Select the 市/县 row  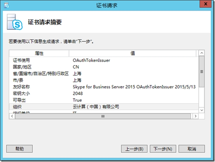coord(104,80)
